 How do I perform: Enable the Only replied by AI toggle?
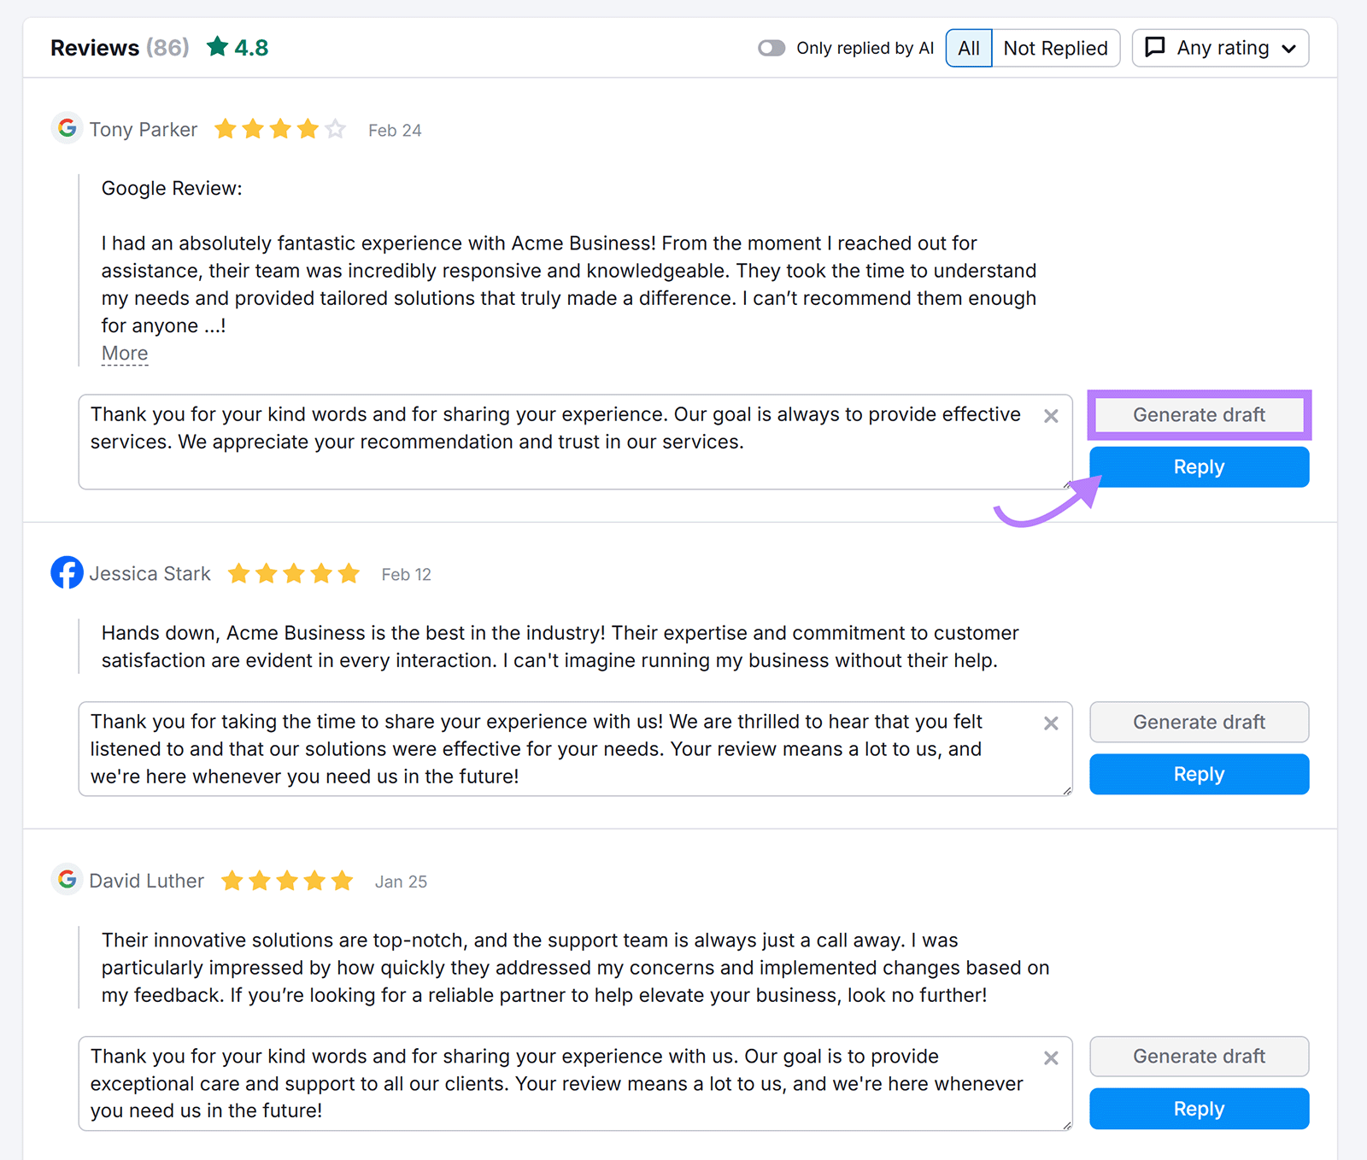point(772,48)
